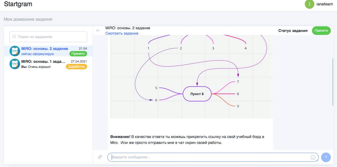Click the Пункт Б node in diagram
Image resolution: width=337 pixels, height=167 pixels.
pyautogui.click(x=197, y=94)
